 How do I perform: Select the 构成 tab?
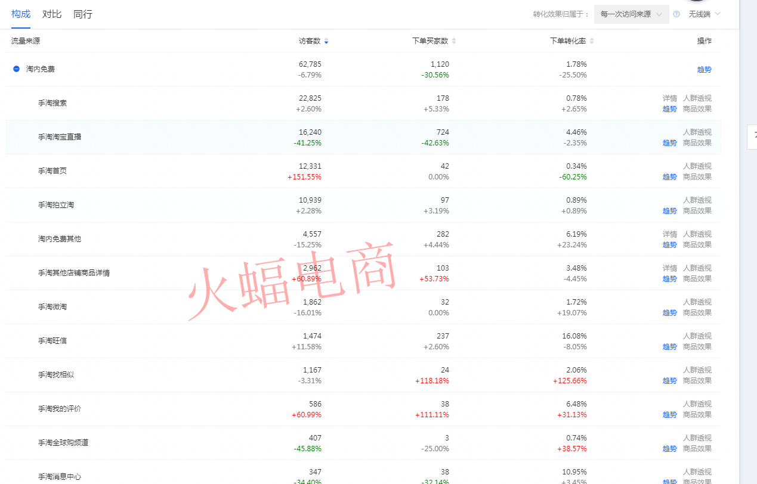21,14
